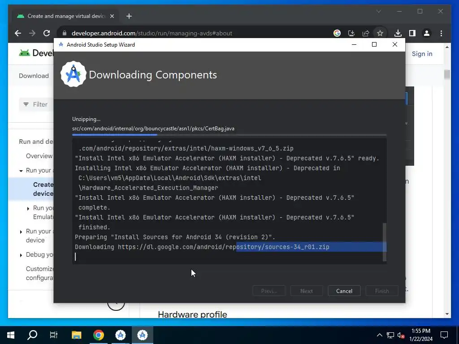Click the 'Preparing Install Sources for Android 34' line
The width and height of the screenshot is (459, 344).
click(x=175, y=237)
